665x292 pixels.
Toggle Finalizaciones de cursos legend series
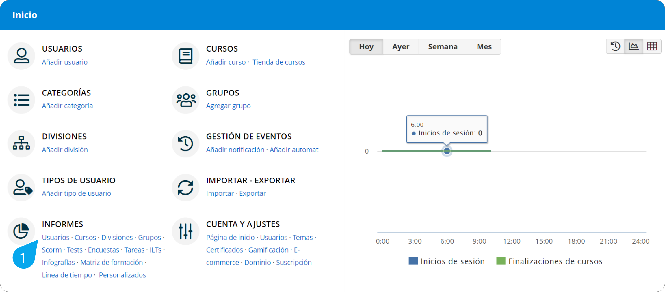tap(549, 261)
